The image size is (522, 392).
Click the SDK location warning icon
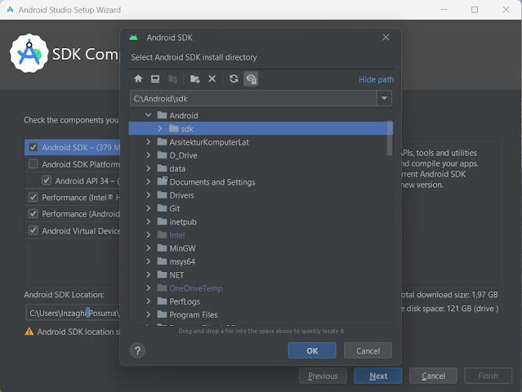click(29, 332)
